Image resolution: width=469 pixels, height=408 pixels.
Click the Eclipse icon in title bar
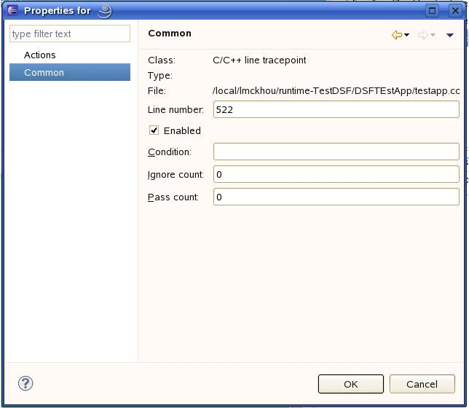point(12,10)
